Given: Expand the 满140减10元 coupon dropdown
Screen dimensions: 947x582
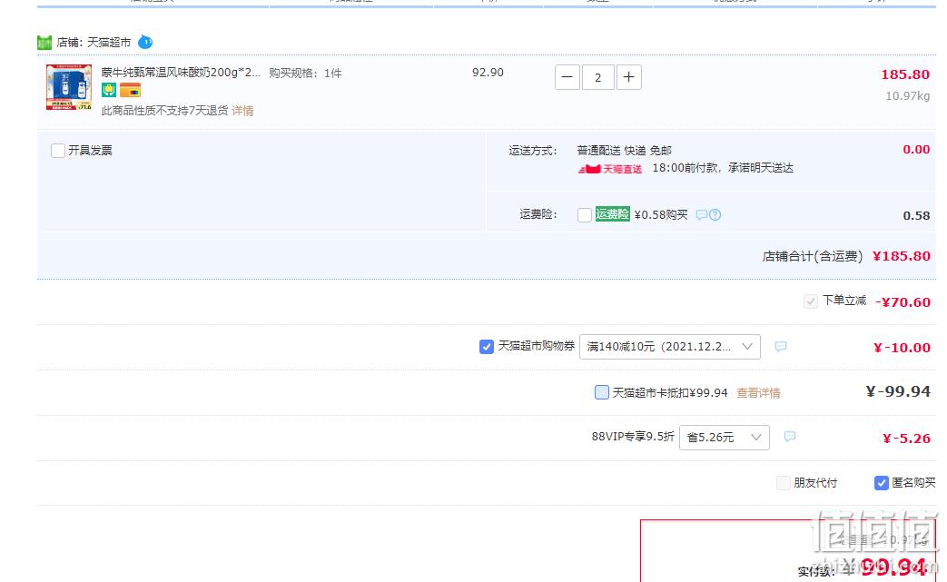Looking at the screenshot, I should click(670, 347).
